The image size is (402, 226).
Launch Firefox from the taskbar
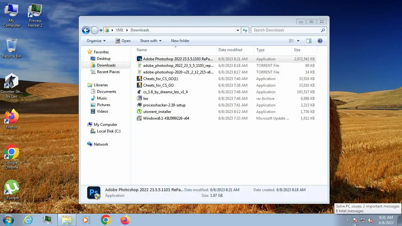pyautogui.click(x=125, y=220)
